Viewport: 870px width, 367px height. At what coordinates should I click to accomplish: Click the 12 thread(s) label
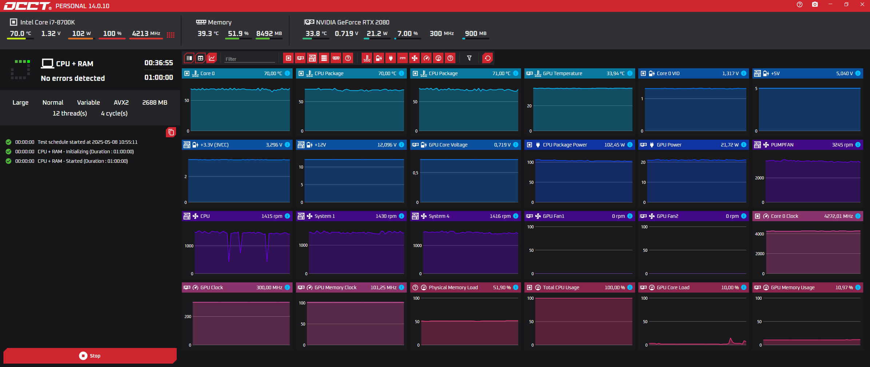70,113
